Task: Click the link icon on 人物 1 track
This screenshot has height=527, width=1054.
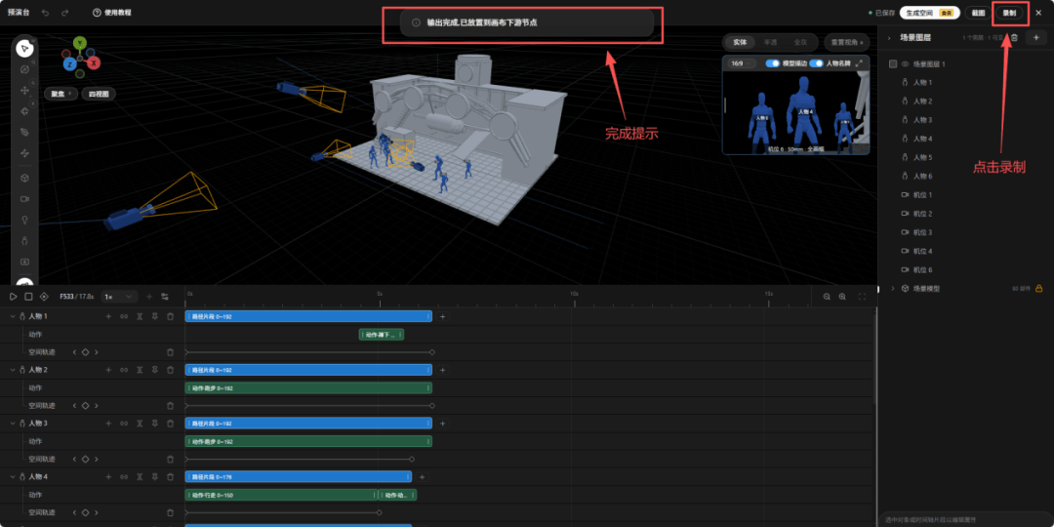Action: pos(124,316)
